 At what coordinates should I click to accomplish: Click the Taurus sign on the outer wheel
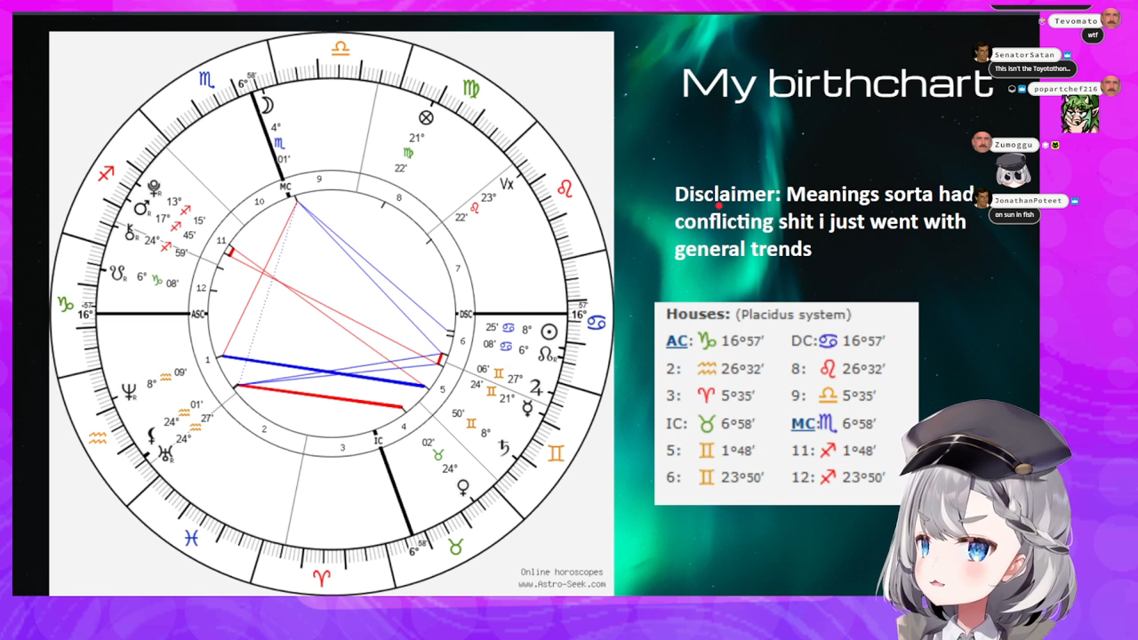(456, 546)
